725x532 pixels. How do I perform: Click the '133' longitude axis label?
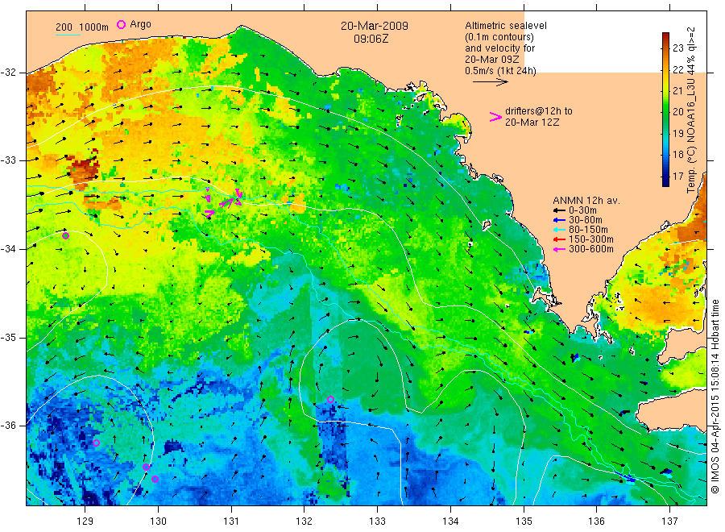(377, 522)
